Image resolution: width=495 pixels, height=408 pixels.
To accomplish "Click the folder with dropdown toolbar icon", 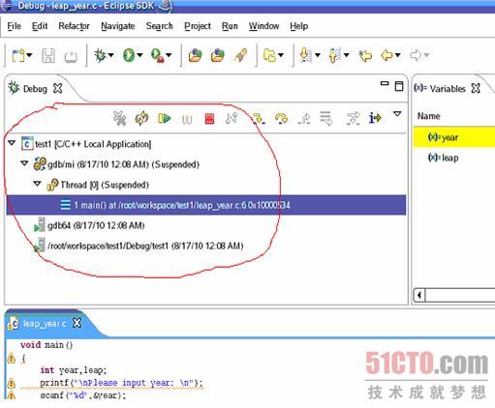I will [270, 55].
